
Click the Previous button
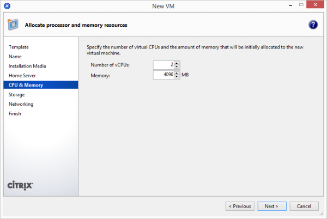(240, 206)
